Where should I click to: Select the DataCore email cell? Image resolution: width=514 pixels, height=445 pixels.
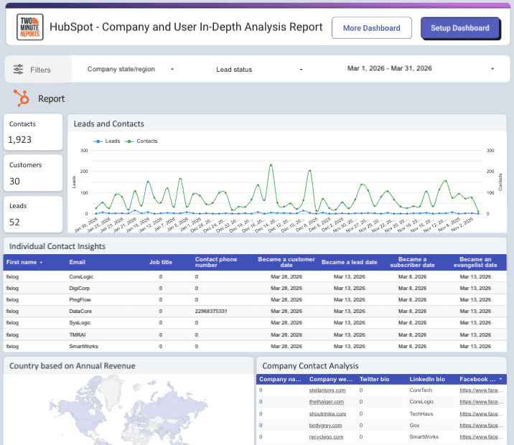coord(80,311)
